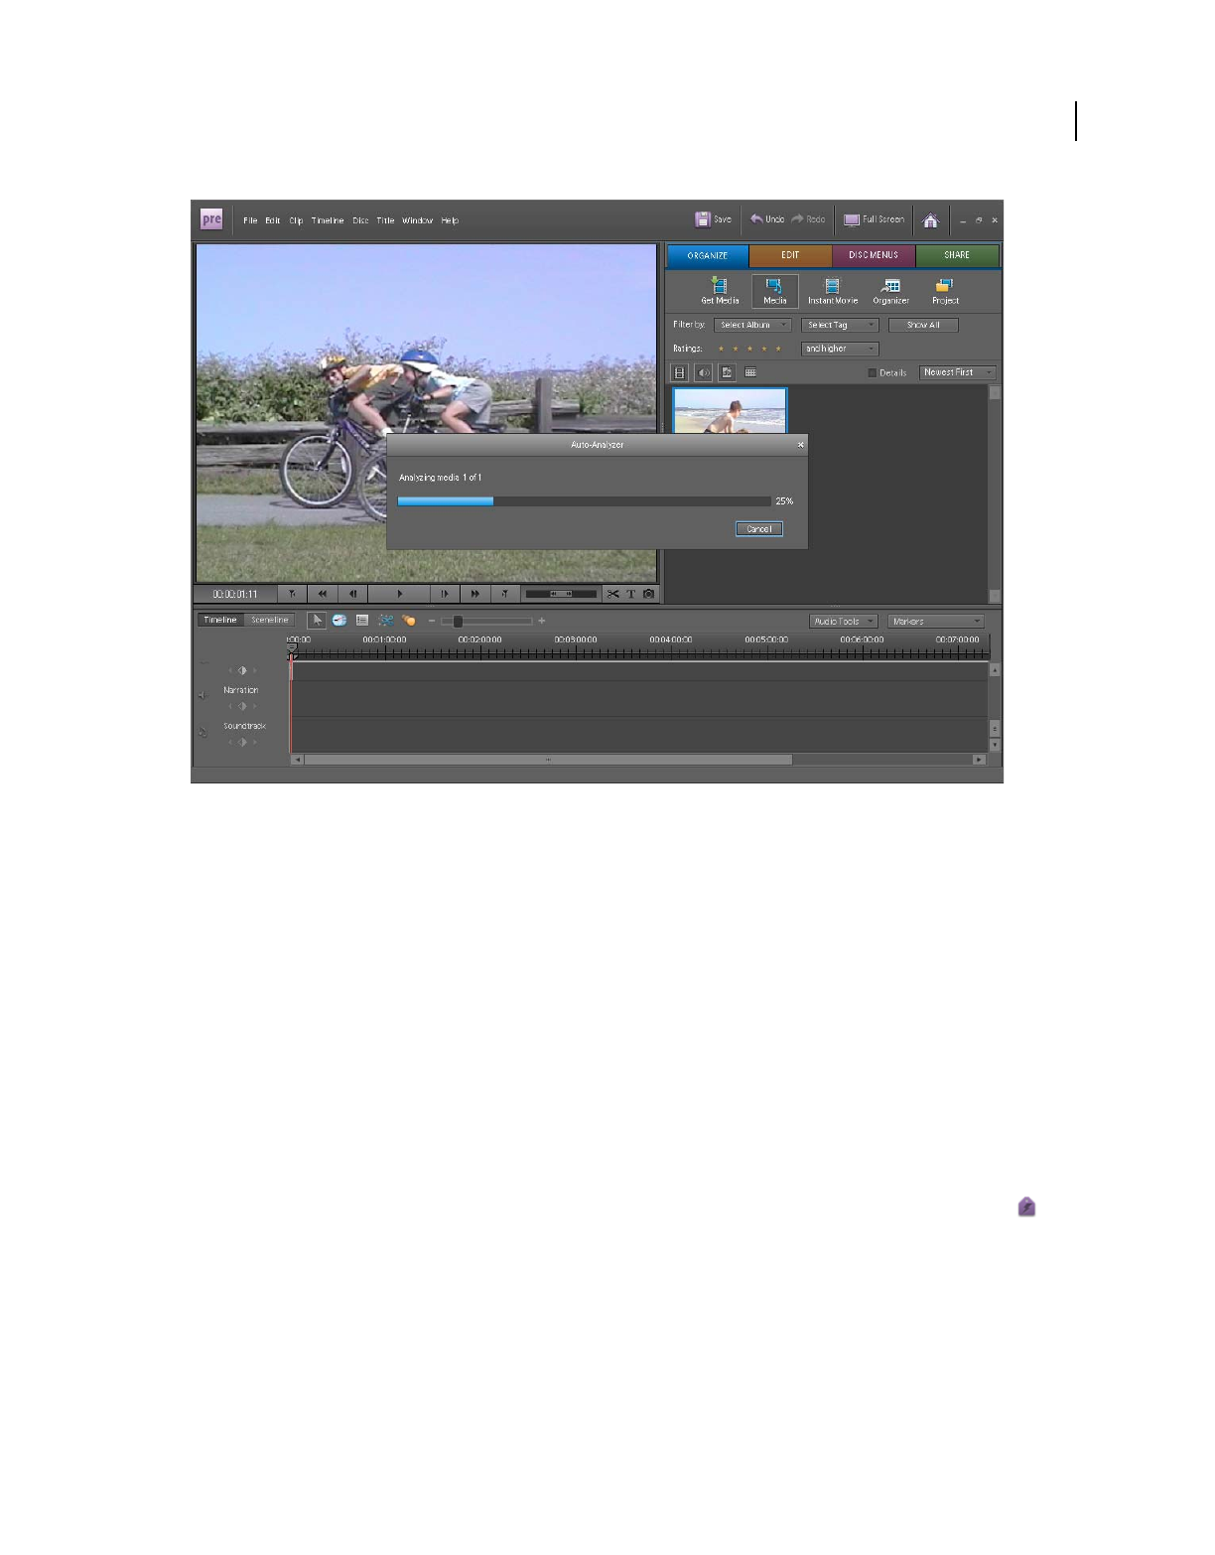The width and height of the screenshot is (1215, 1555).
Task: Click the Soundtrack music note icon
Action: point(202,733)
